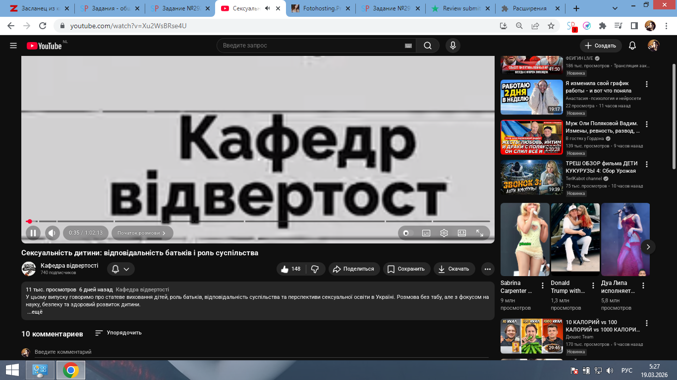Viewport: 677px width, 380px height.
Task: Open the on-screen keyboard icon in search
Action: tap(408, 46)
